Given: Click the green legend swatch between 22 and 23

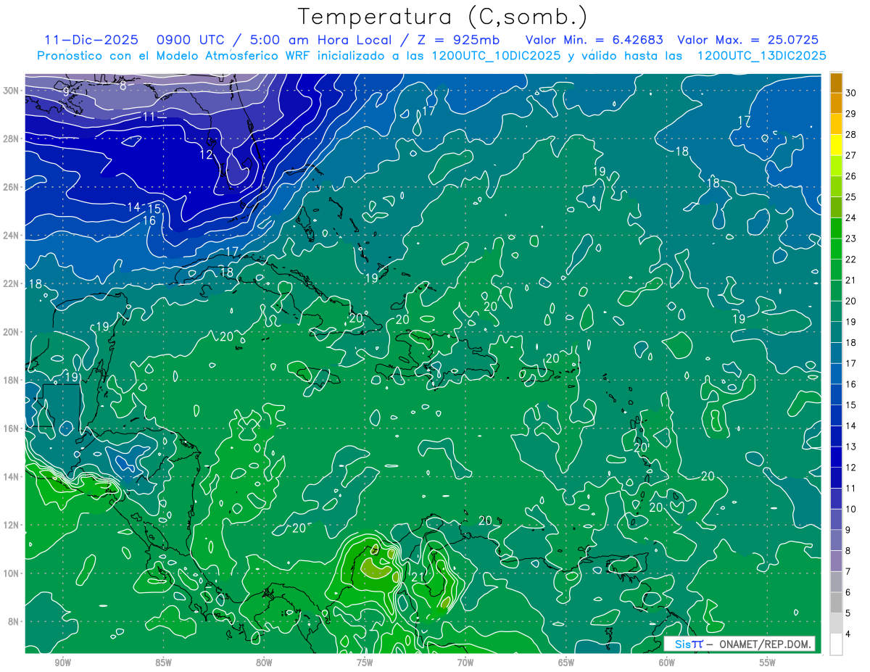Looking at the screenshot, I should click(x=836, y=249).
